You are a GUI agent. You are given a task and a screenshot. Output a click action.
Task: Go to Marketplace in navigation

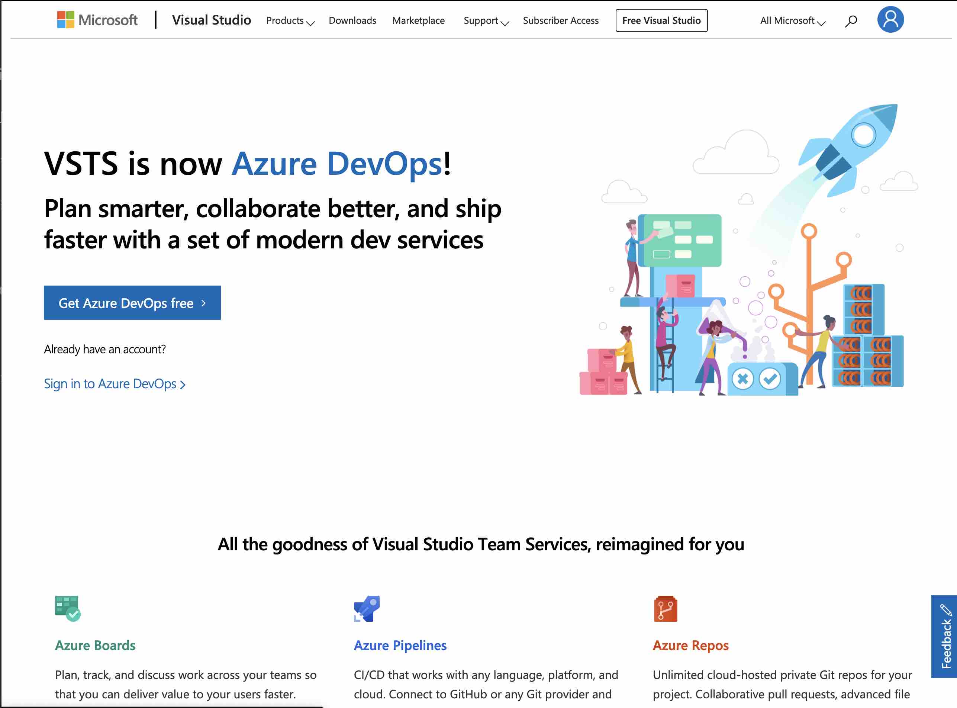point(418,20)
